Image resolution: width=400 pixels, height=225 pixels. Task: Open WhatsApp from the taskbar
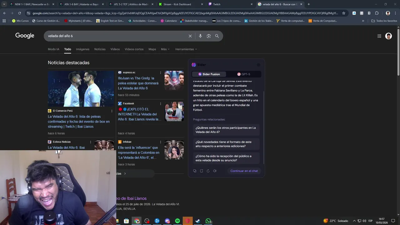(208, 221)
